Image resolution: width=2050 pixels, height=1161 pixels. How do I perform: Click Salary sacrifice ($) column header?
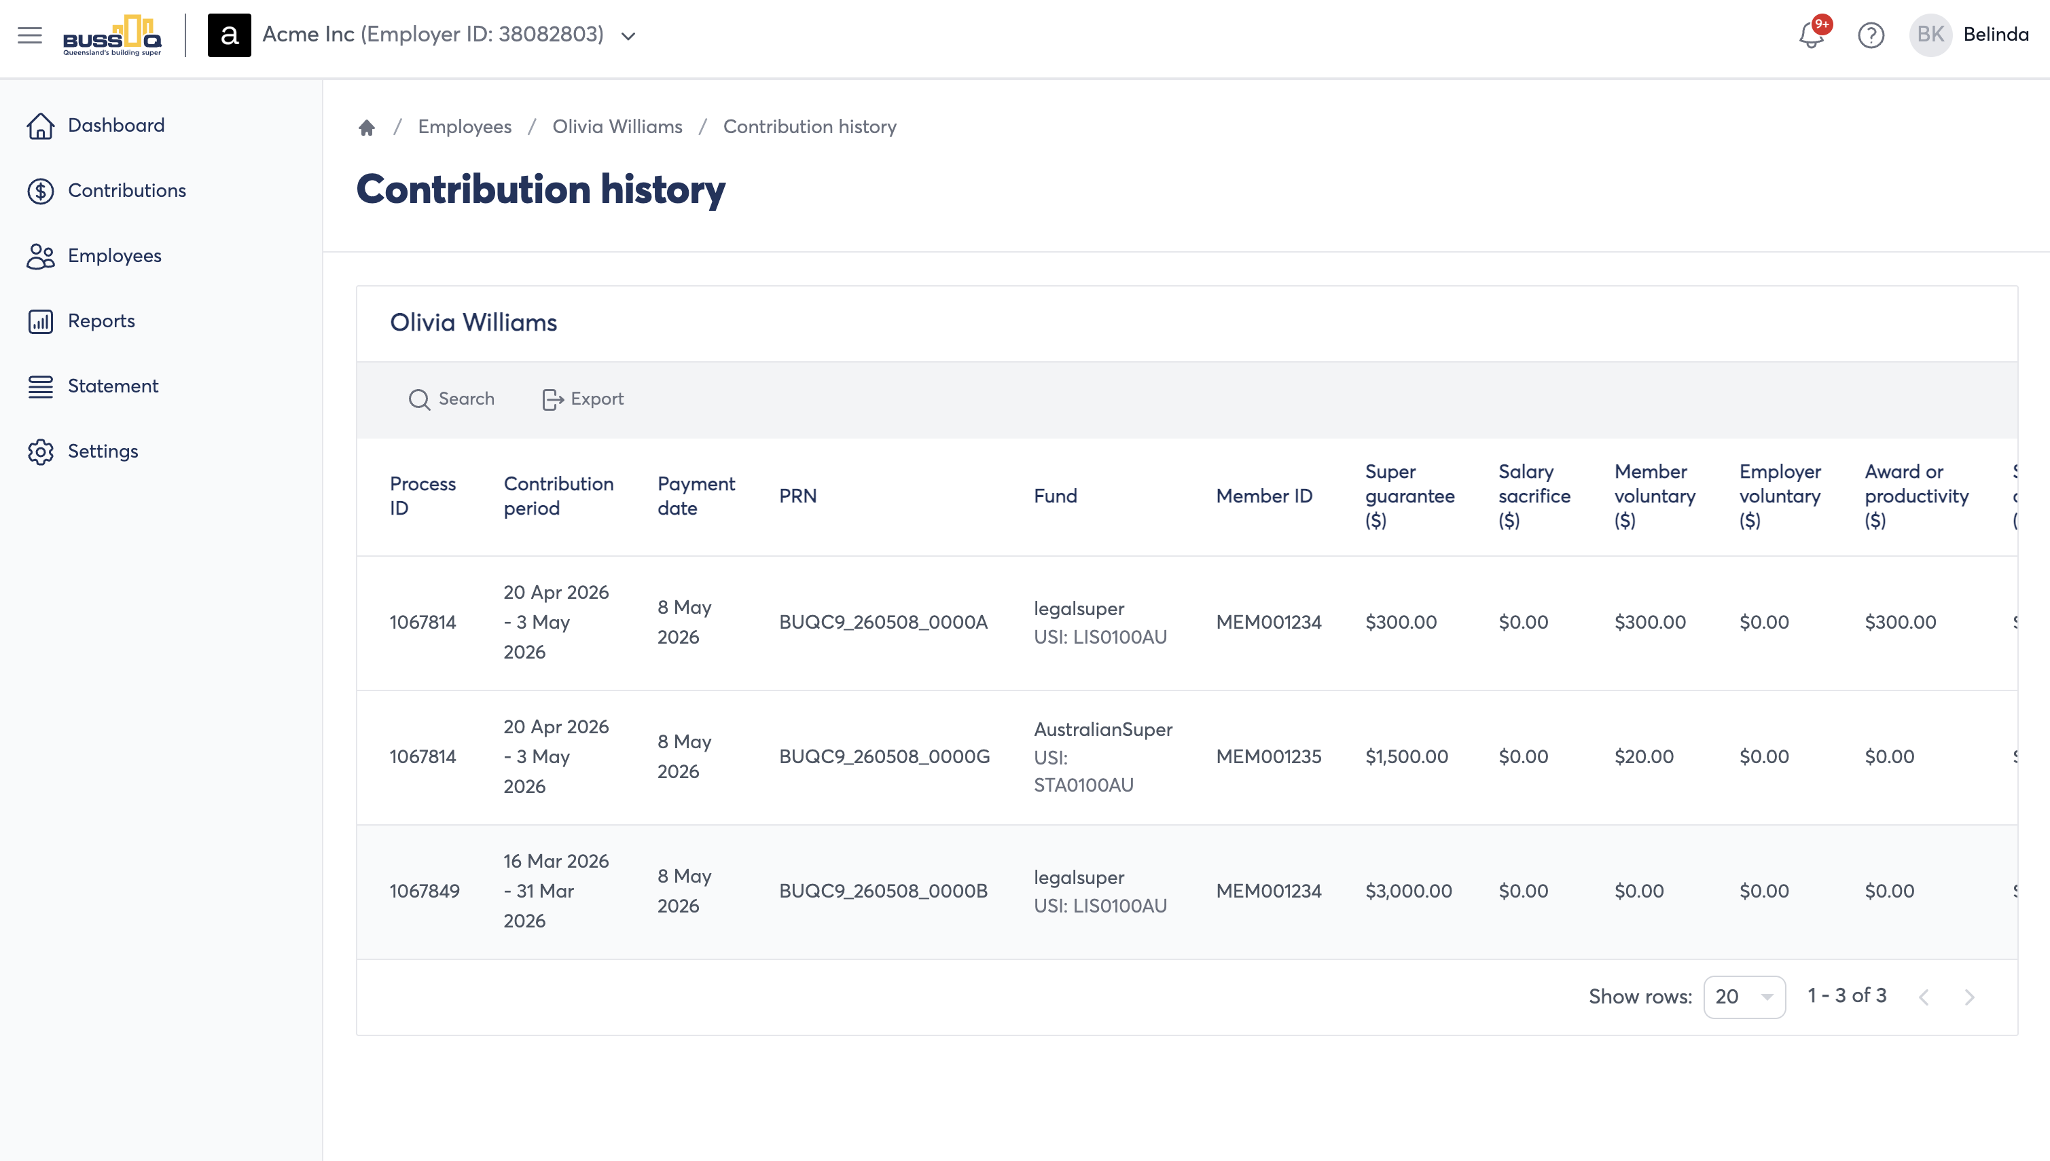(1534, 496)
